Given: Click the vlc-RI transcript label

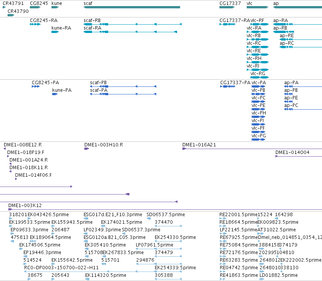Looking at the screenshot, I should click(253, 66).
